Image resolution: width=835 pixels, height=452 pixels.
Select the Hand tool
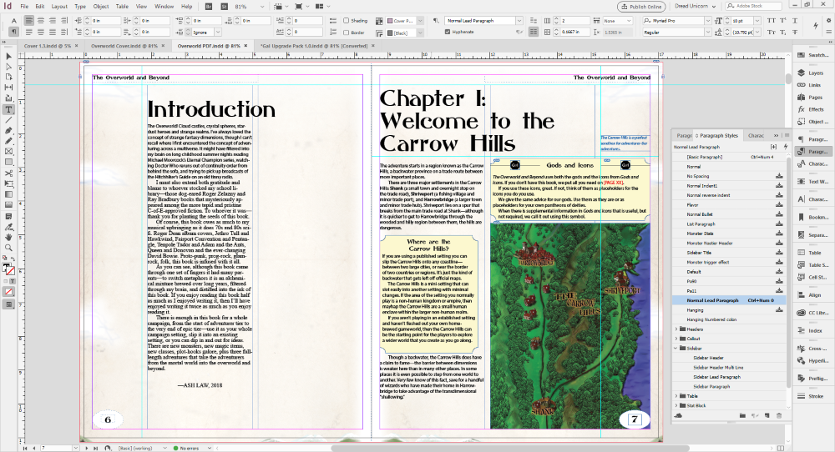click(8, 237)
